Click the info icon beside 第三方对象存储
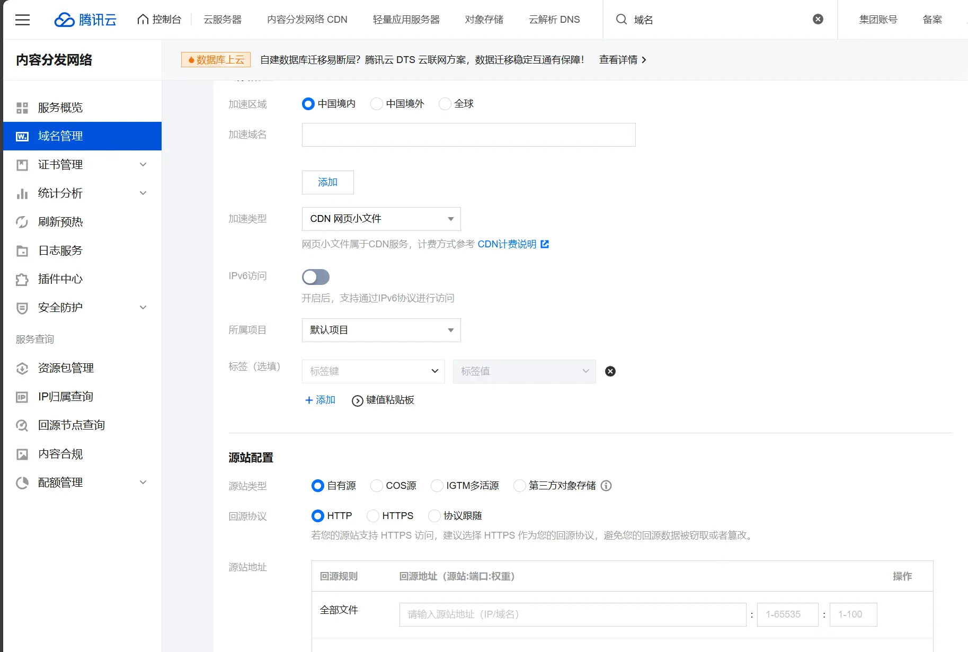This screenshot has height=652, width=968. [x=606, y=486]
